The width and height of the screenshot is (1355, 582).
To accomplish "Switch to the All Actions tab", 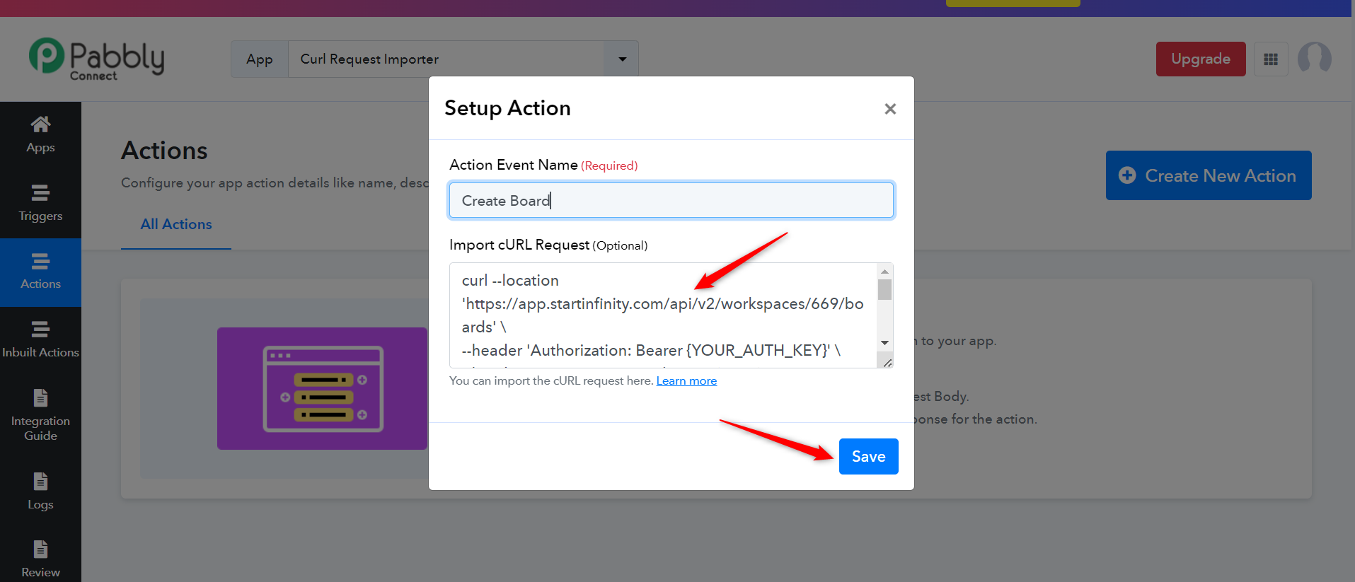I will pyautogui.click(x=176, y=224).
